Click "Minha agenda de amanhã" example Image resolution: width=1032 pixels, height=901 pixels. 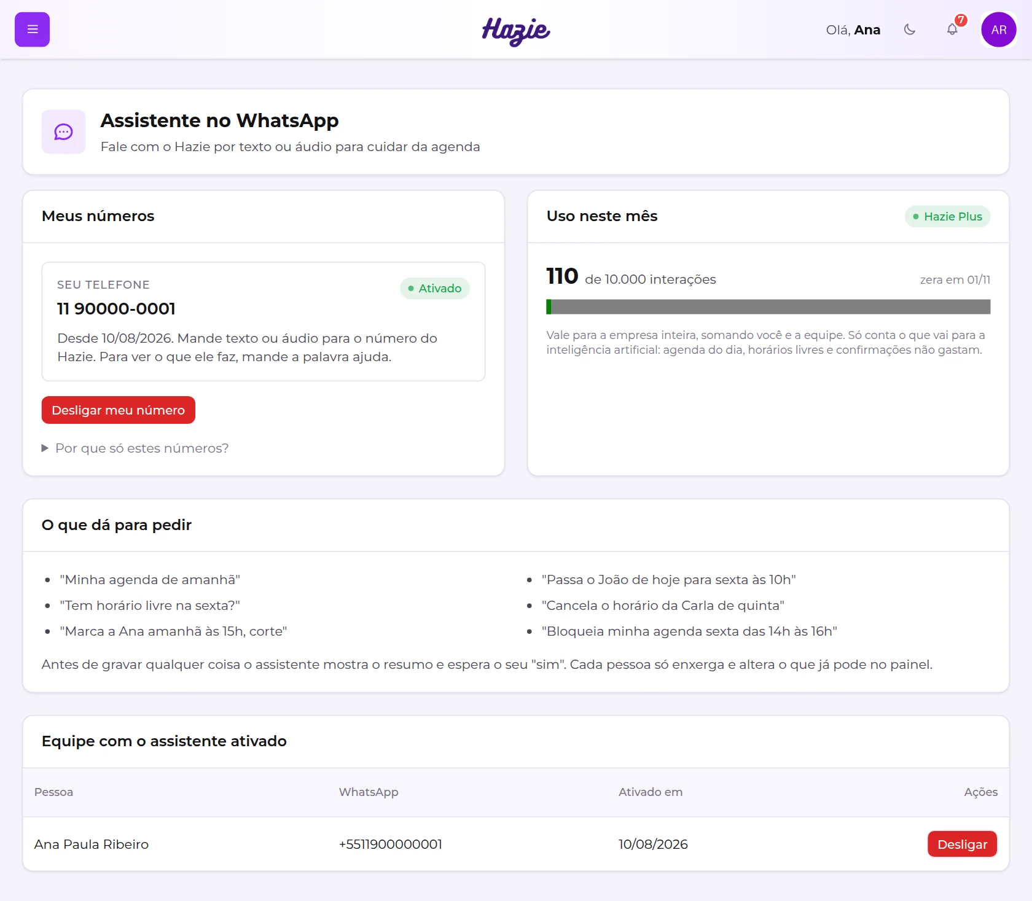point(150,580)
